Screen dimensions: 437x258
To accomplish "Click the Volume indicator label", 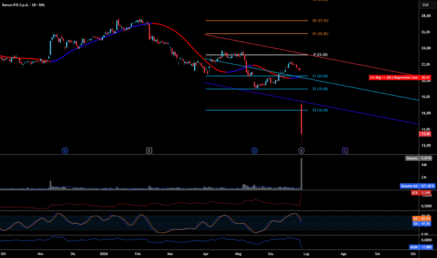I will click(x=412, y=158).
